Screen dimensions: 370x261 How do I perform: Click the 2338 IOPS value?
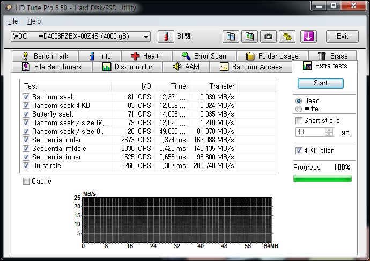pos(136,148)
